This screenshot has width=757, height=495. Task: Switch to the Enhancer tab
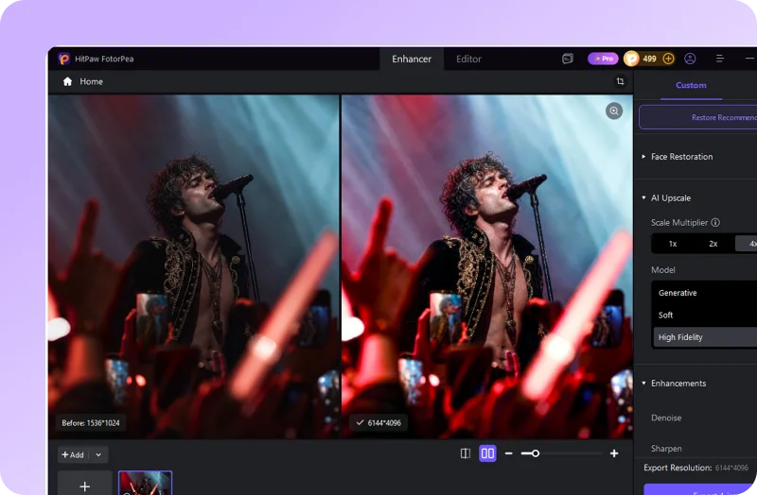[x=412, y=59]
